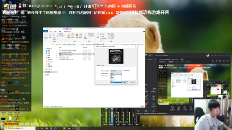Open the New item dropdown in the ribbon
The height and width of the screenshot is (130, 232).
(x=91, y=34)
